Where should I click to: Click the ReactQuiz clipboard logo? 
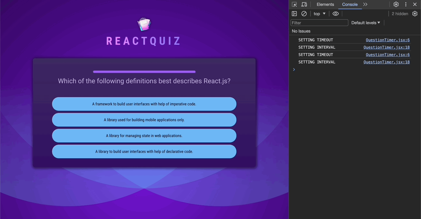point(144,24)
